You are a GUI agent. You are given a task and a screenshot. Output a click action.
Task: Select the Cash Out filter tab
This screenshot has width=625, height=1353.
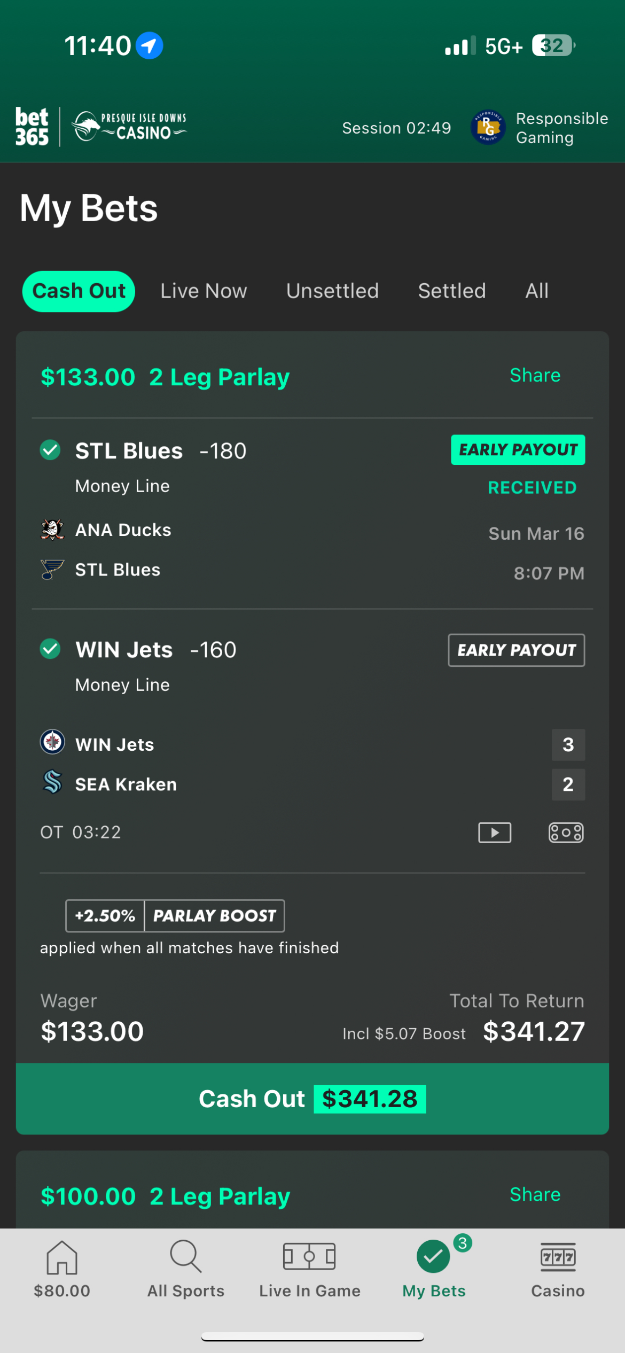[x=79, y=291]
